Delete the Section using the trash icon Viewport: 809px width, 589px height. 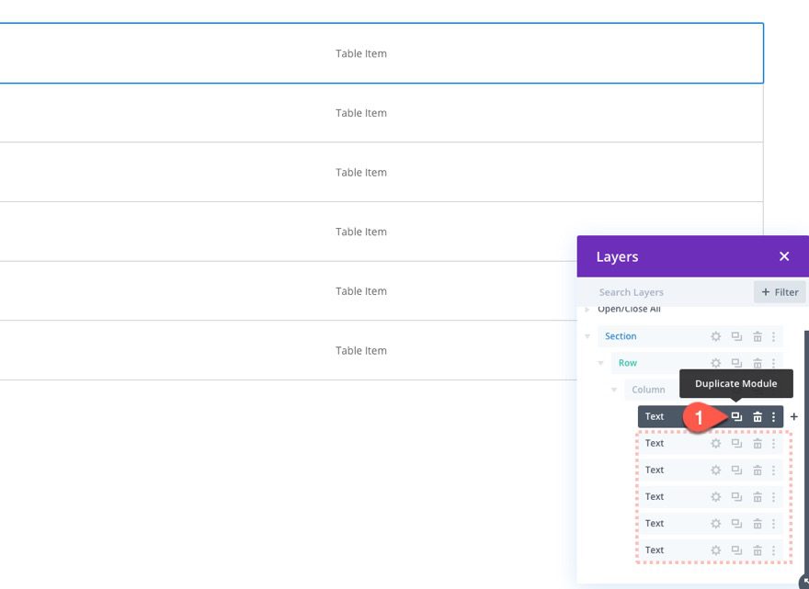pos(758,335)
